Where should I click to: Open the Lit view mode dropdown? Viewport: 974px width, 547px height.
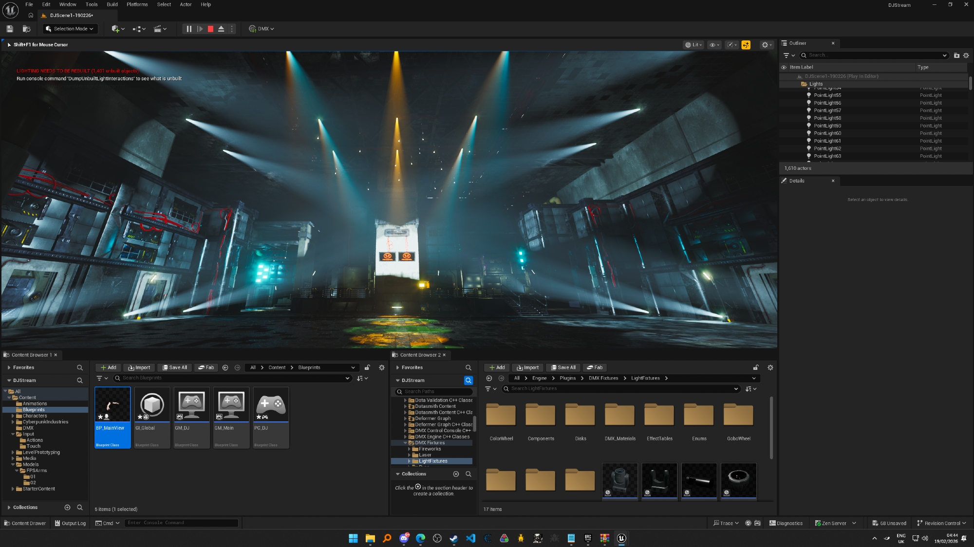coord(694,45)
